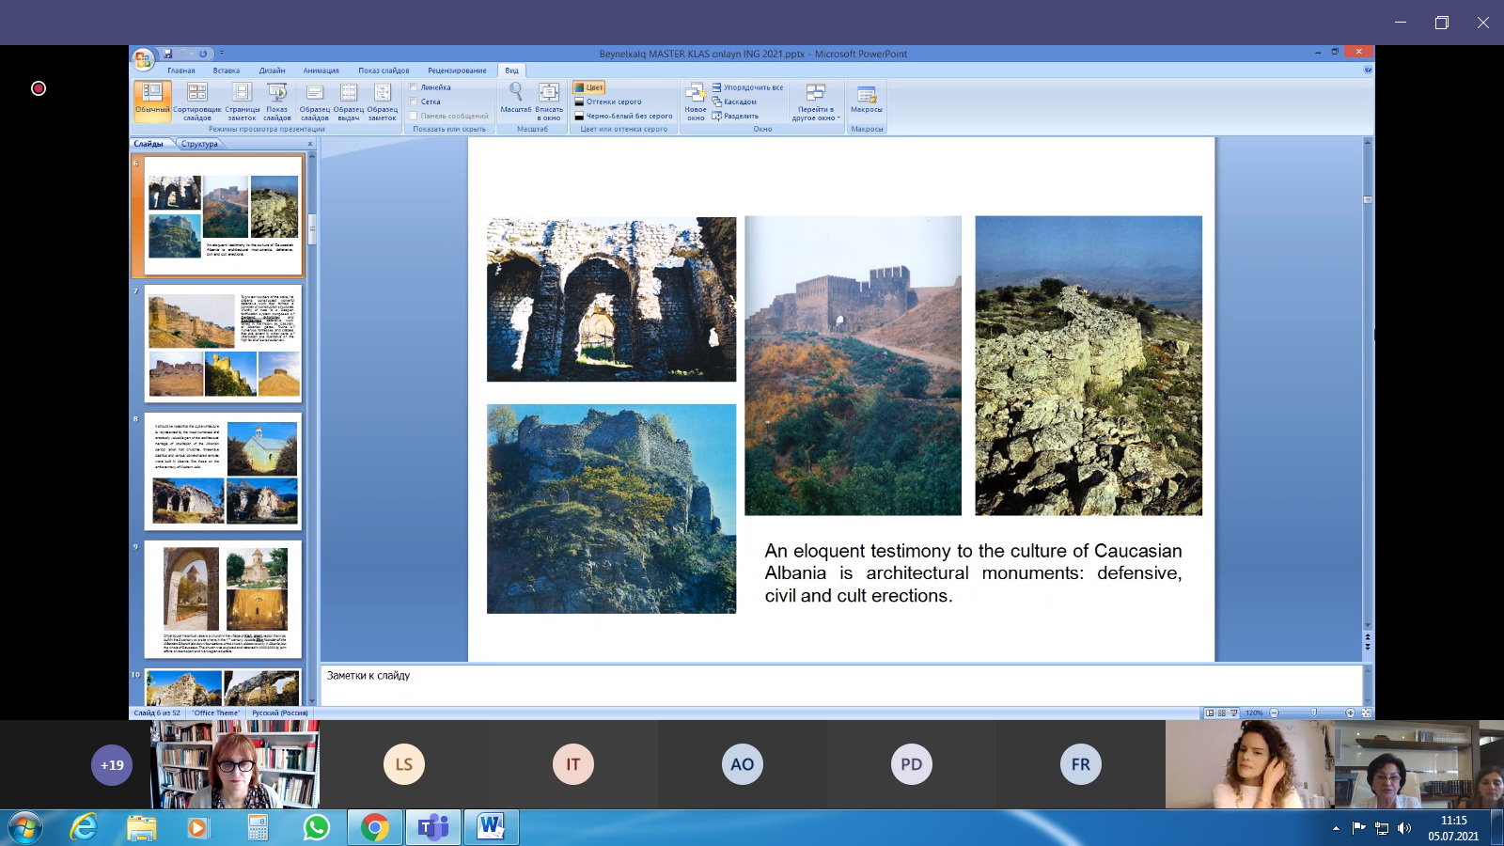
Task: Customize Quick Access toolbar dropdown arrow
Action: point(222,54)
